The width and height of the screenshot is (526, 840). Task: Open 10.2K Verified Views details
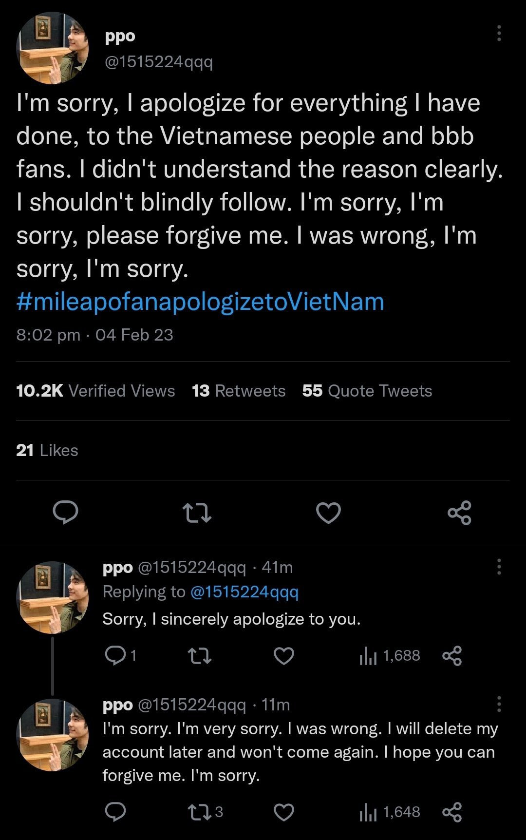95,391
